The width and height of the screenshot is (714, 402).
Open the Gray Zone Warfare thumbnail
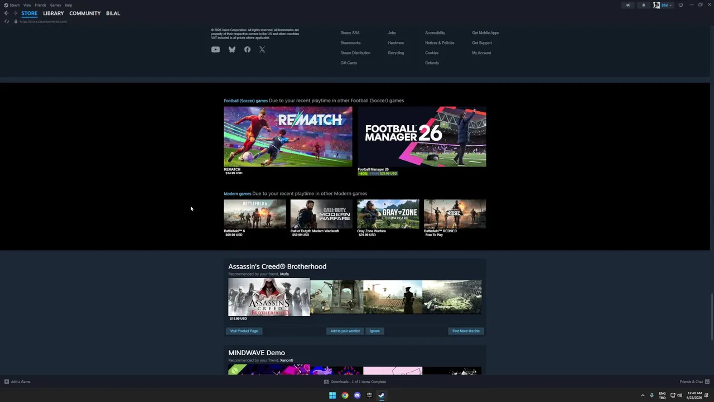pos(388,214)
